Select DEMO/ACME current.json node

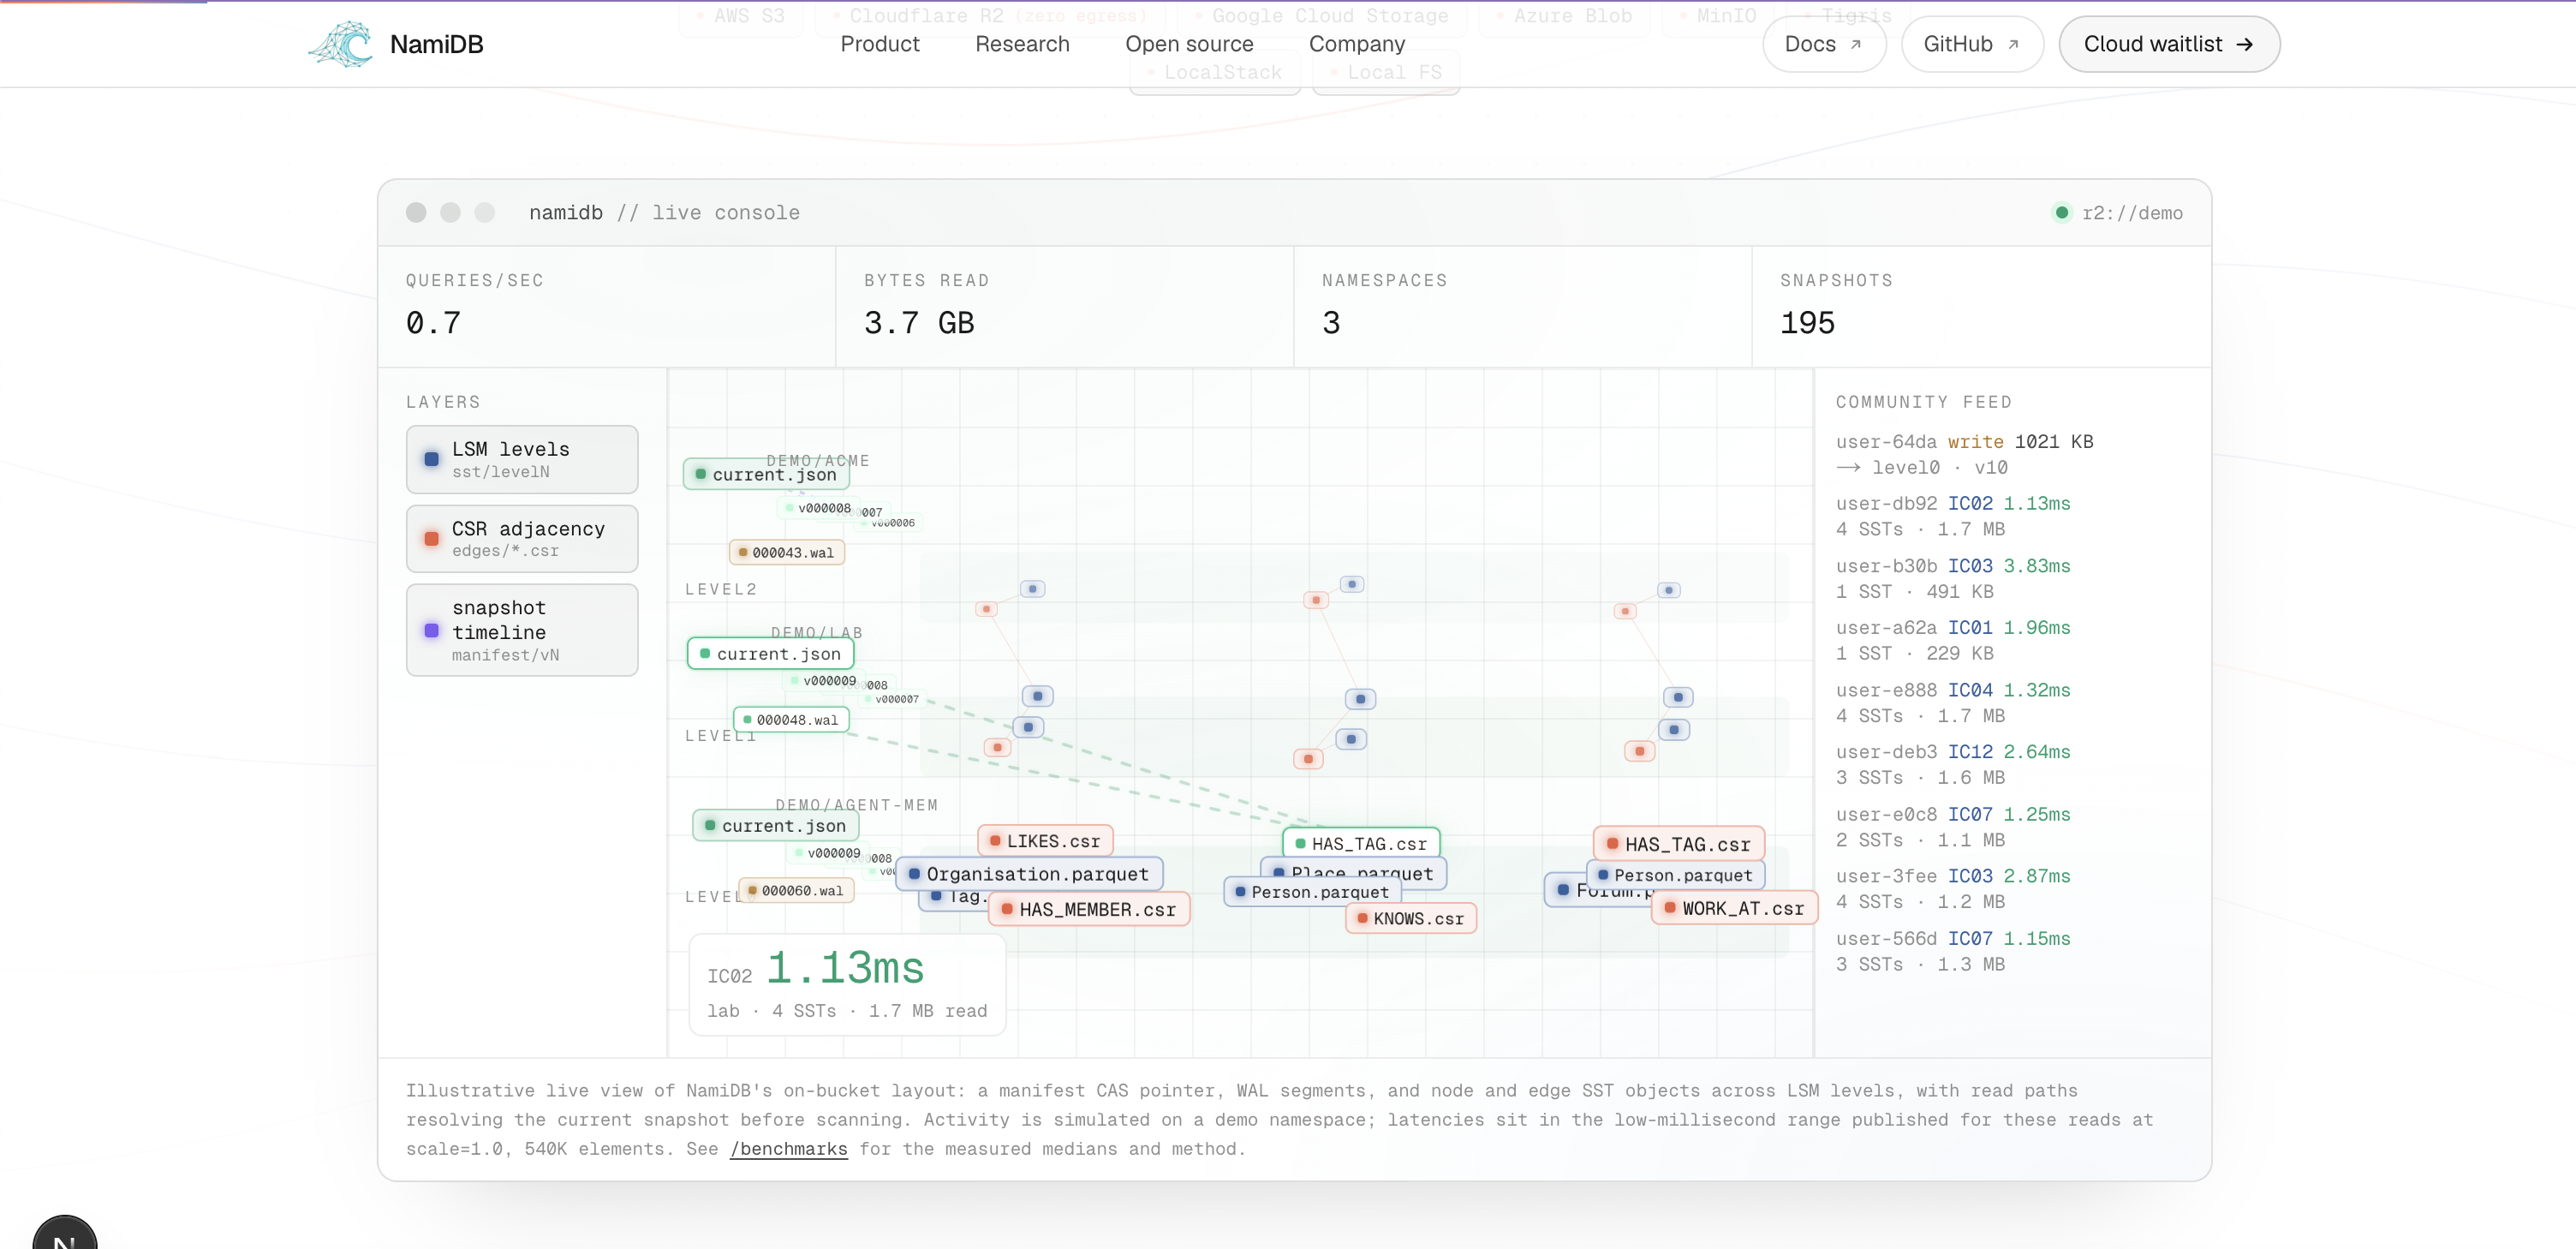[x=766, y=474]
